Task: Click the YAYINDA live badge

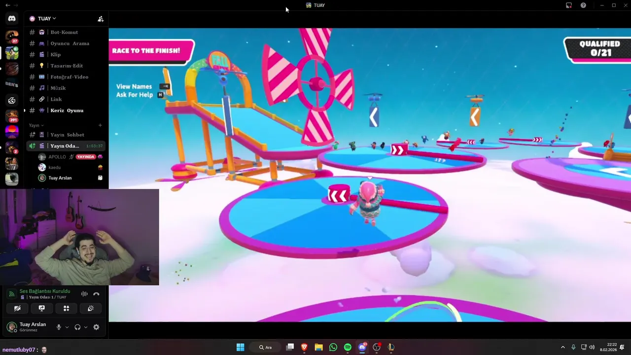Action: coord(86,157)
